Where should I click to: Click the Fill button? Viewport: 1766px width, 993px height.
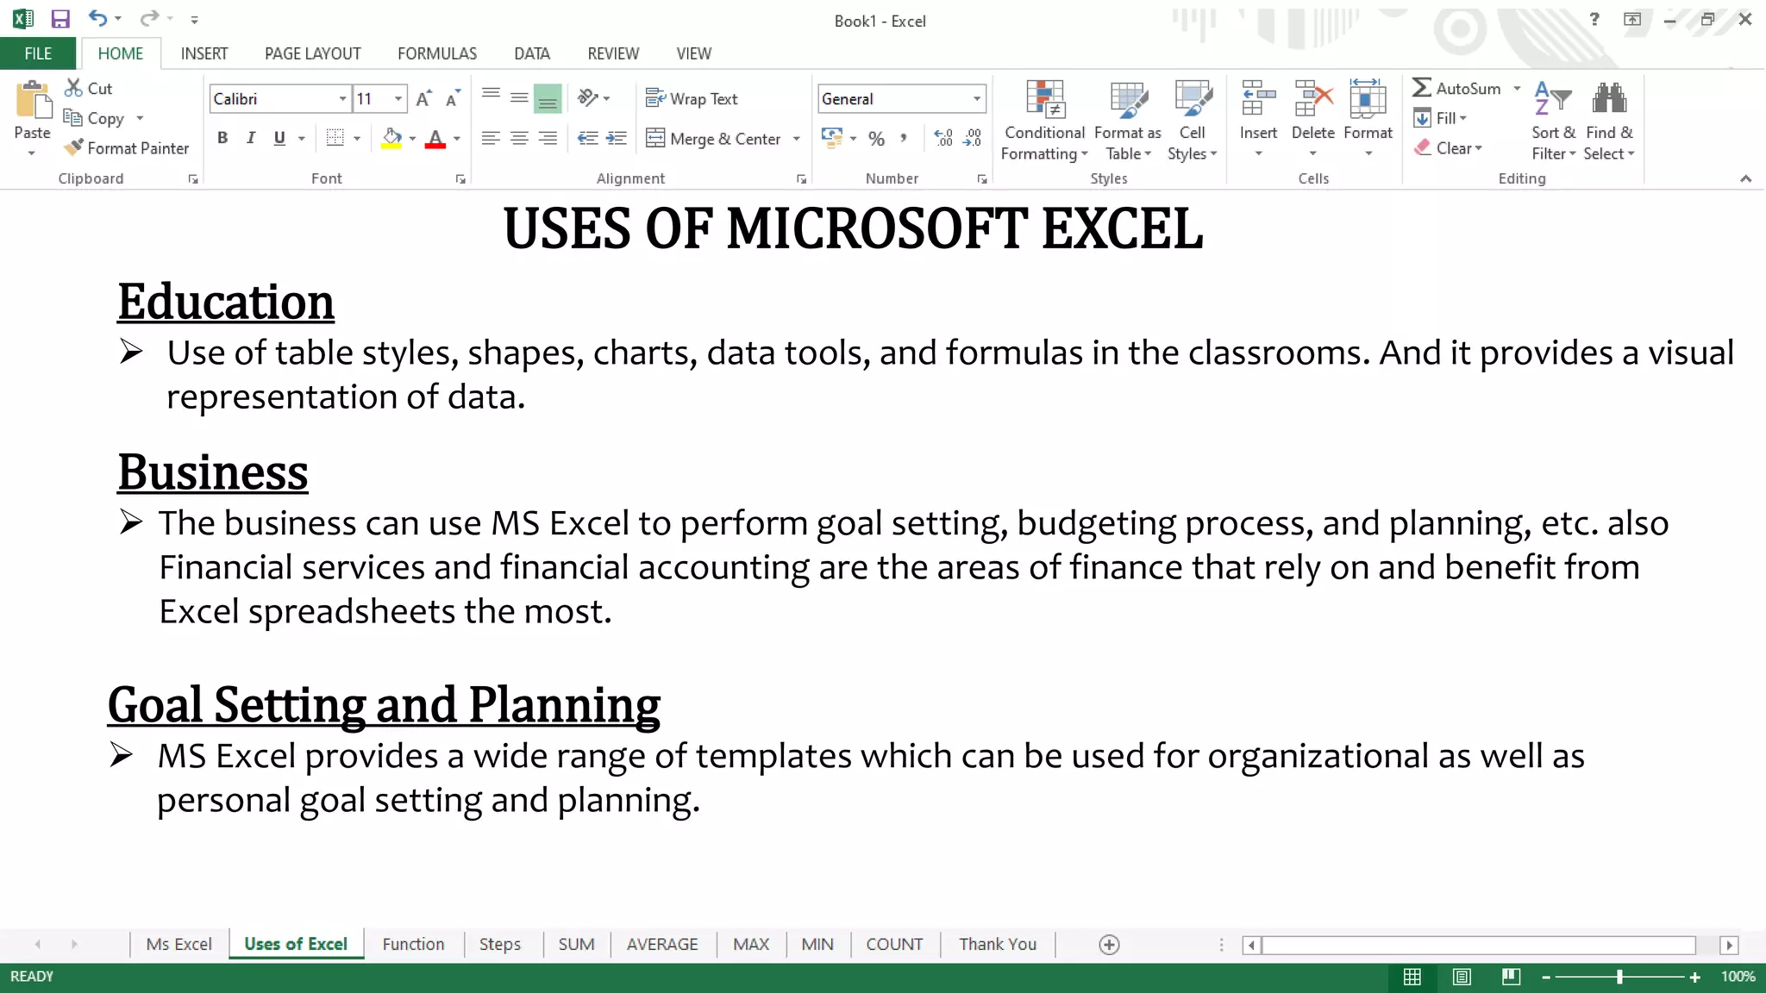click(1441, 118)
